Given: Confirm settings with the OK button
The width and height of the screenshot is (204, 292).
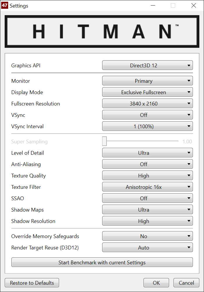Looking at the screenshot, I should pos(156,283).
